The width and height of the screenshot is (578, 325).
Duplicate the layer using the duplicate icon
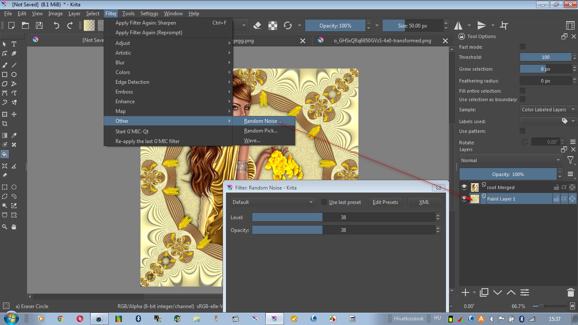(484, 292)
